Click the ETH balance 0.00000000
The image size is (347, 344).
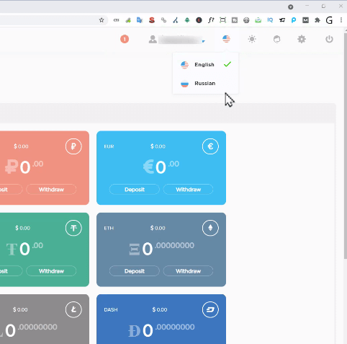(161, 249)
